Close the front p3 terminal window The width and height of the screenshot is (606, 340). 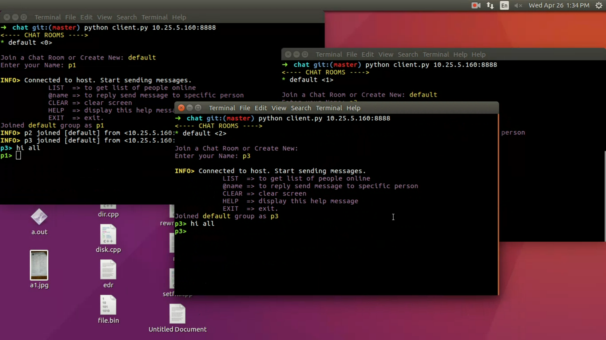[181, 108]
